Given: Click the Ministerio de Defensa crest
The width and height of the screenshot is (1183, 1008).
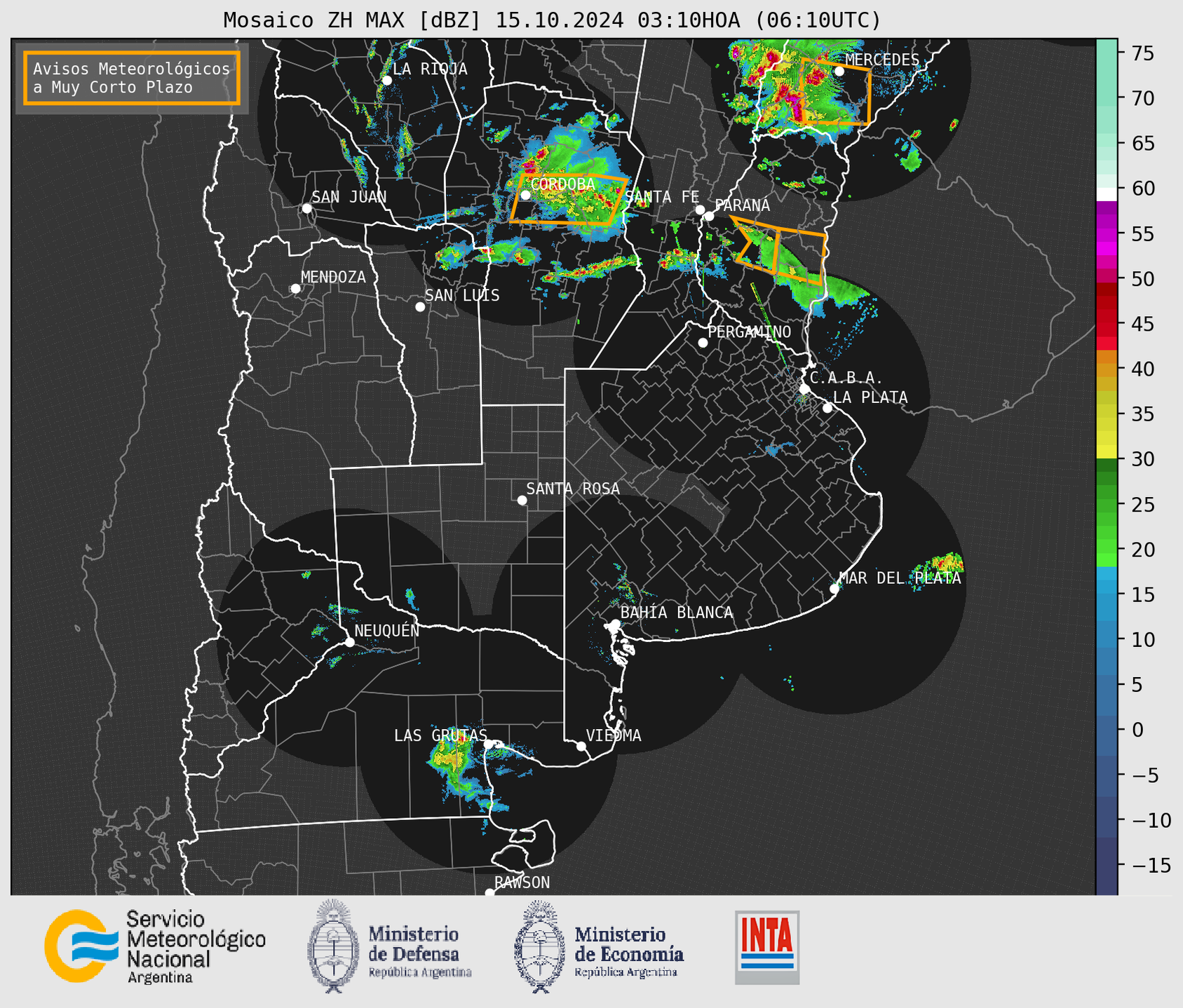Looking at the screenshot, I should (x=333, y=946).
